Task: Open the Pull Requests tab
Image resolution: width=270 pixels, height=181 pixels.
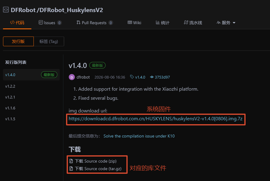Action: [94, 23]
